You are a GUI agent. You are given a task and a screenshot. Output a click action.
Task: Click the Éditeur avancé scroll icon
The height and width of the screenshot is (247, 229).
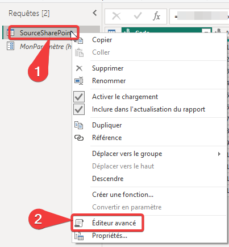(79, 223)
